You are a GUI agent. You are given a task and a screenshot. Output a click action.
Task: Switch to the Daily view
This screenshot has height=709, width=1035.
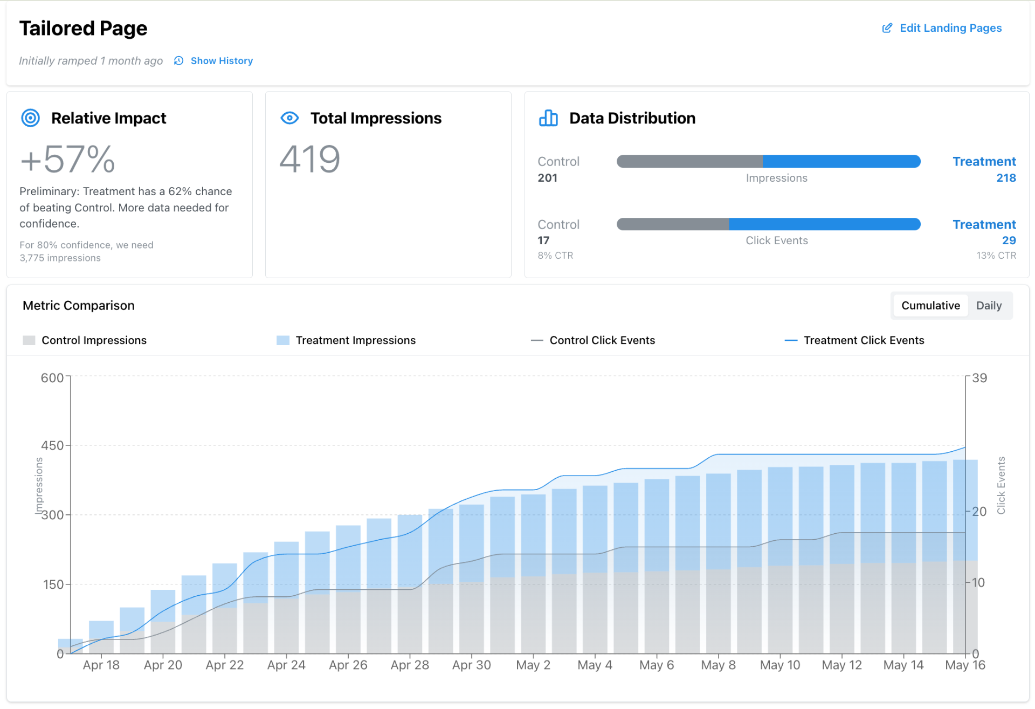989,305
